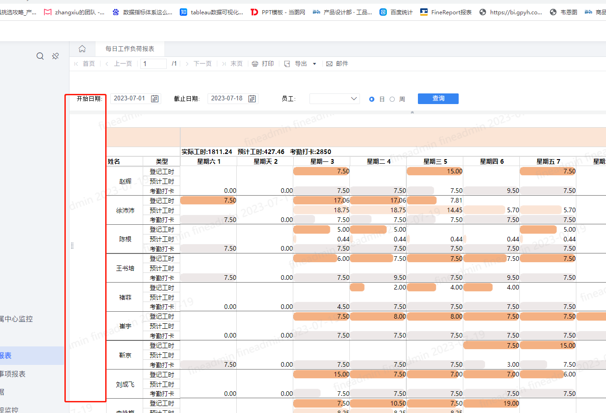Open sidebar item 事项报表

coord(13,374)
